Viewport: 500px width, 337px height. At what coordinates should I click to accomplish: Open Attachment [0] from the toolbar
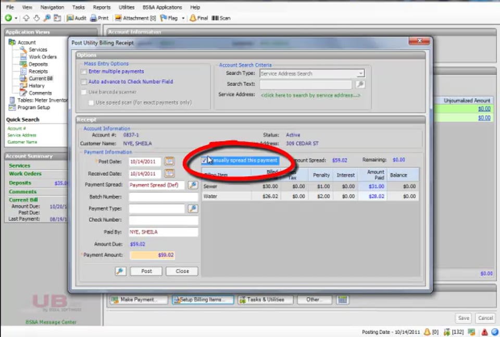click(x=135, y=18)
